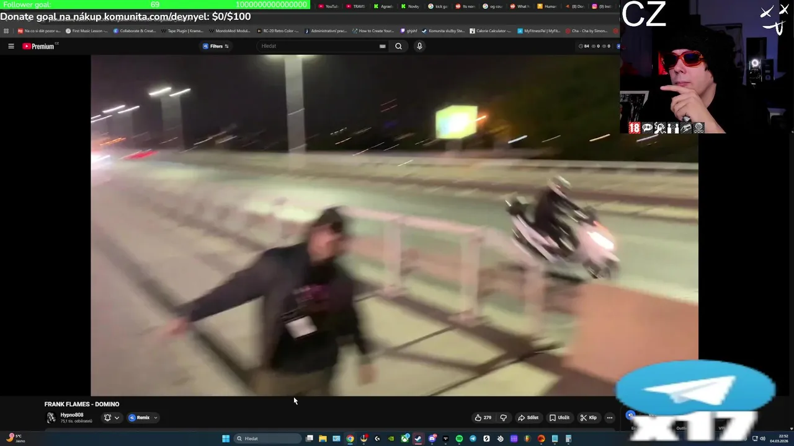The width and height of the screenshot is (794, 446).
Task: Toggle the Filters button in YouTube header
Action: tap(215, 46)
